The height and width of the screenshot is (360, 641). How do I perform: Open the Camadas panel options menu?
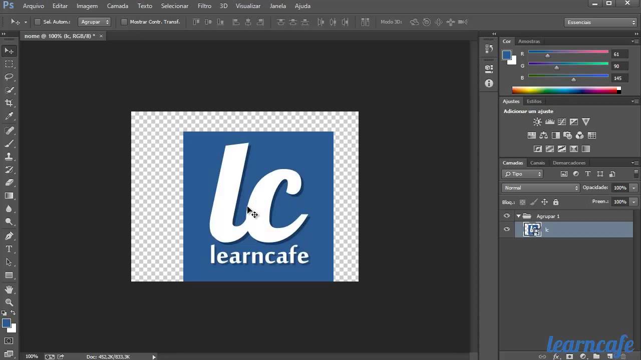[635, 162]
